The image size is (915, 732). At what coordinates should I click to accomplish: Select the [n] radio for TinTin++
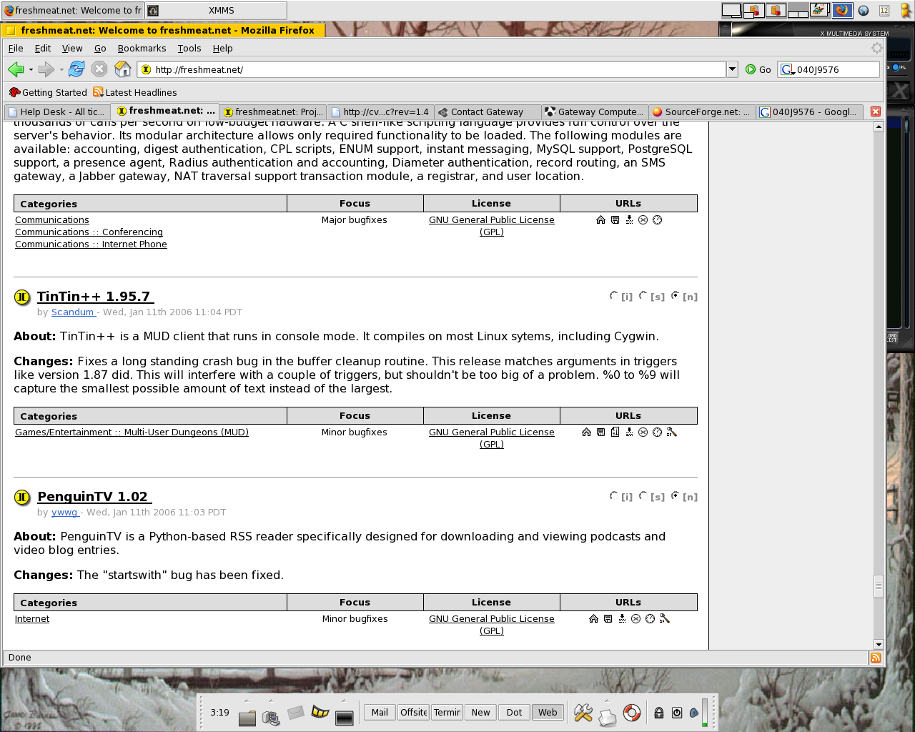[x=675, y=296]
